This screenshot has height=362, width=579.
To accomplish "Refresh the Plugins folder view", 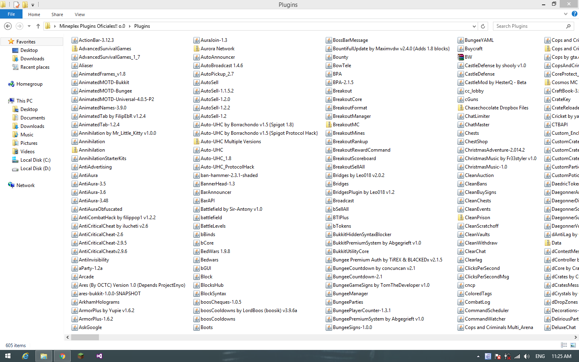I will click(483, 26).
